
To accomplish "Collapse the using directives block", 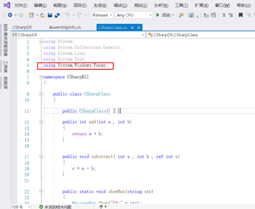I will pyautogui.click(x=41, y=42).
